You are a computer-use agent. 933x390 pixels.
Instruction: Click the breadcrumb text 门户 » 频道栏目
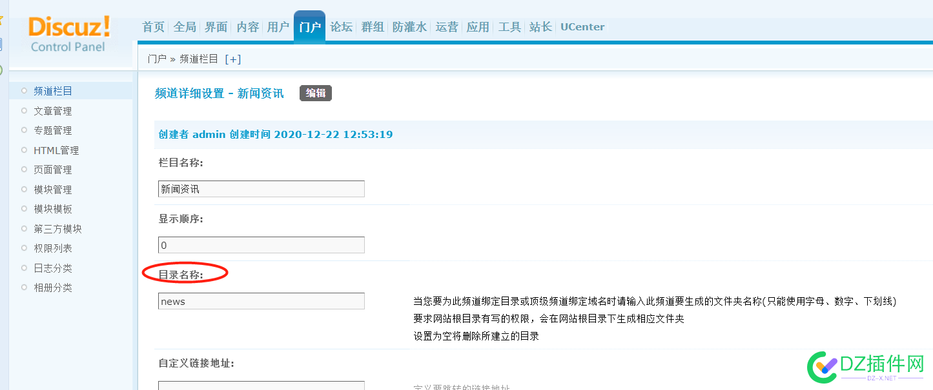(183, 59)
